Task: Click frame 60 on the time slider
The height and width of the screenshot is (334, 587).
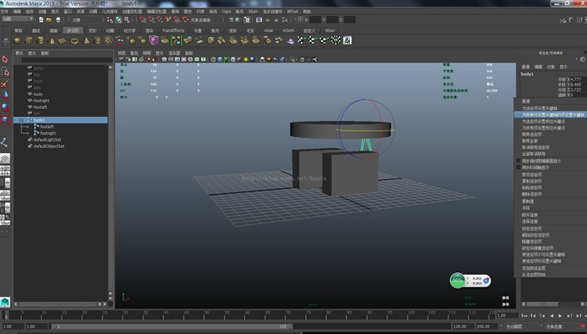Action: click(247, 316)
